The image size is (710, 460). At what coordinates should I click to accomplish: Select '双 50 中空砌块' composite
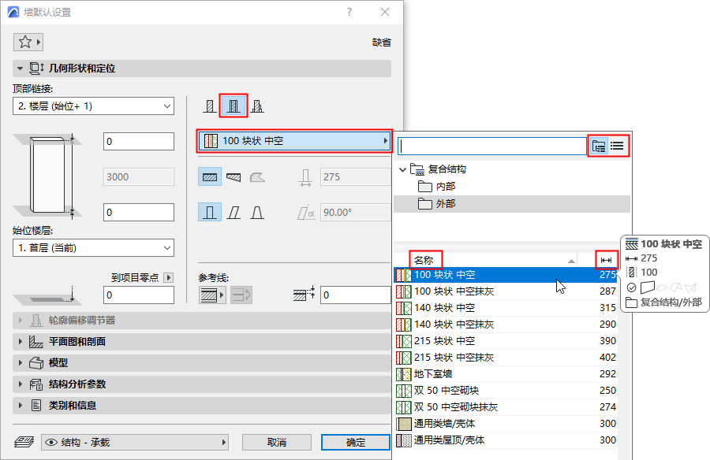click(506, 391)
